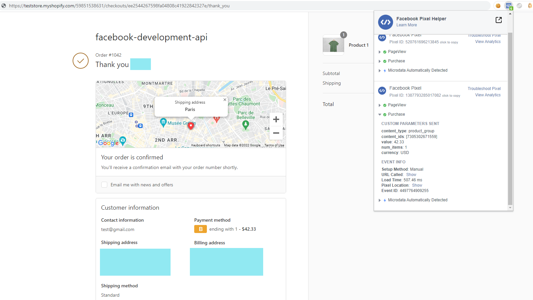Click content_ids value [7305302671559]
533x300 pixels.
tap(421, 137)
